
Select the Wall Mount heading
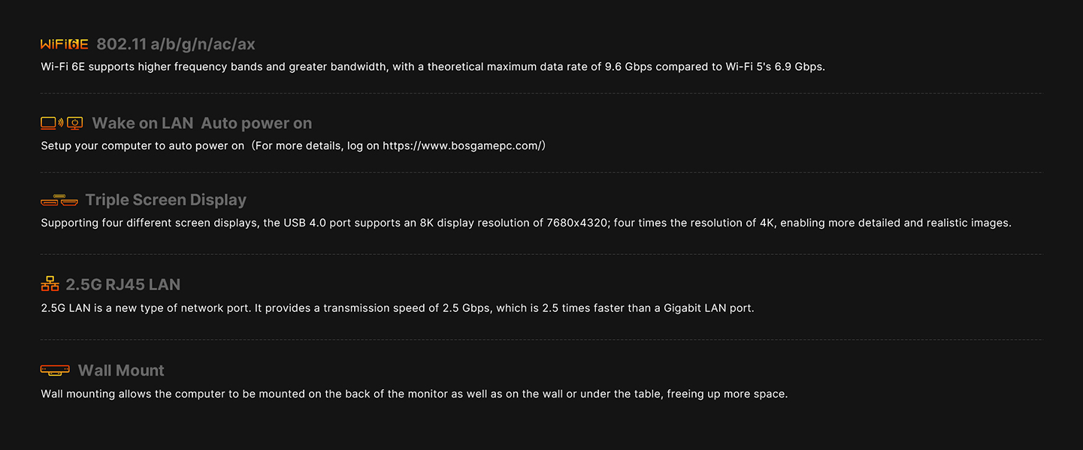pyautogui.click(x=121, y=370)
